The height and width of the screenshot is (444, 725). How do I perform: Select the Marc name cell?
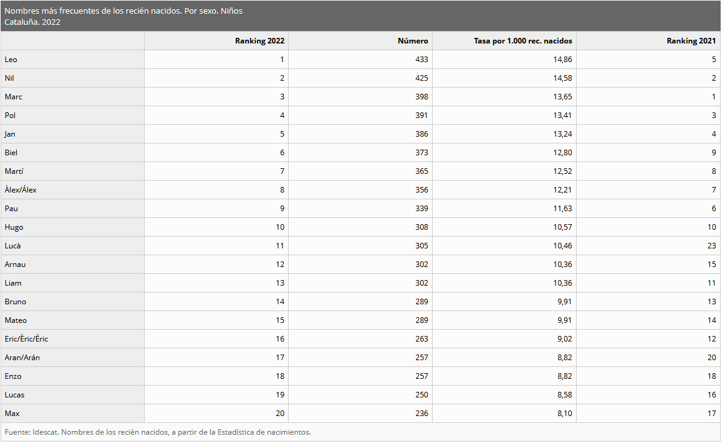click(73, 97)
